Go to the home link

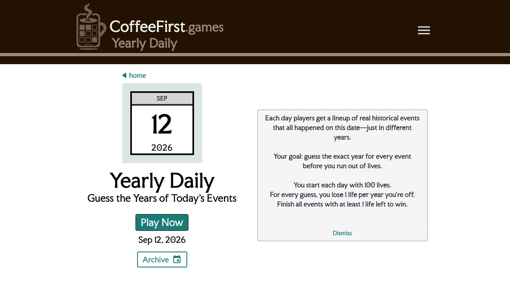click(137, 75)
